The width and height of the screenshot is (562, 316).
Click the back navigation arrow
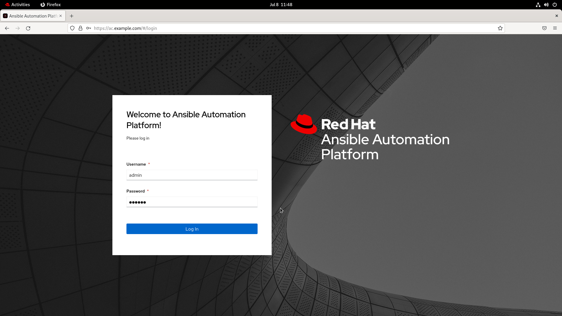[7, 28]
